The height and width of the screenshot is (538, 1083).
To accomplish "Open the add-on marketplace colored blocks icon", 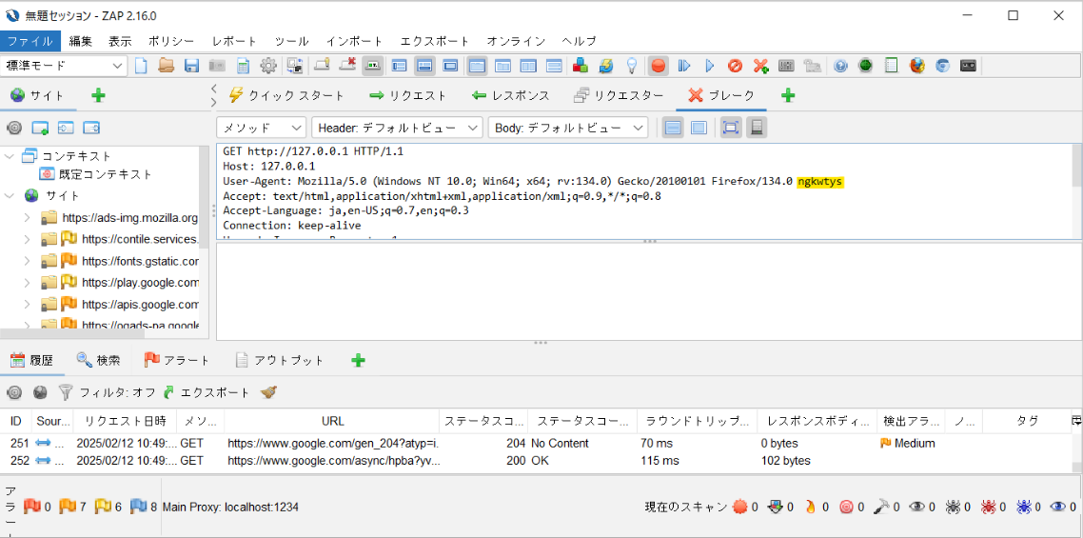I will (581, 66).
